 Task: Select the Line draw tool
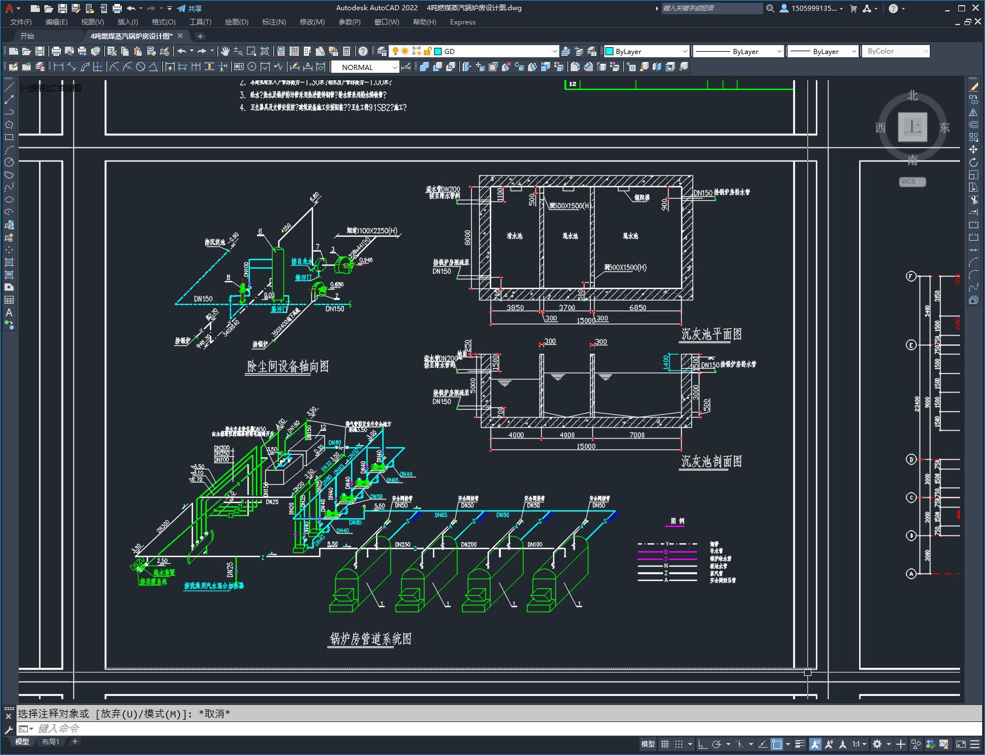9,87
